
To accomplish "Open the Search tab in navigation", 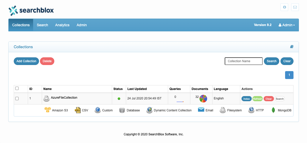I will [x=42, y=25].
